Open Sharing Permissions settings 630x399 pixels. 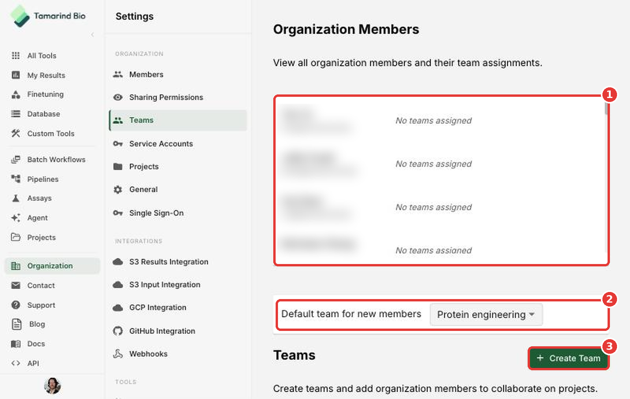[x=178, y=97]
